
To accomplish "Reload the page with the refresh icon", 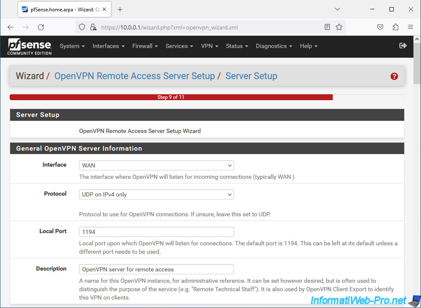I will tap(41, 27).
